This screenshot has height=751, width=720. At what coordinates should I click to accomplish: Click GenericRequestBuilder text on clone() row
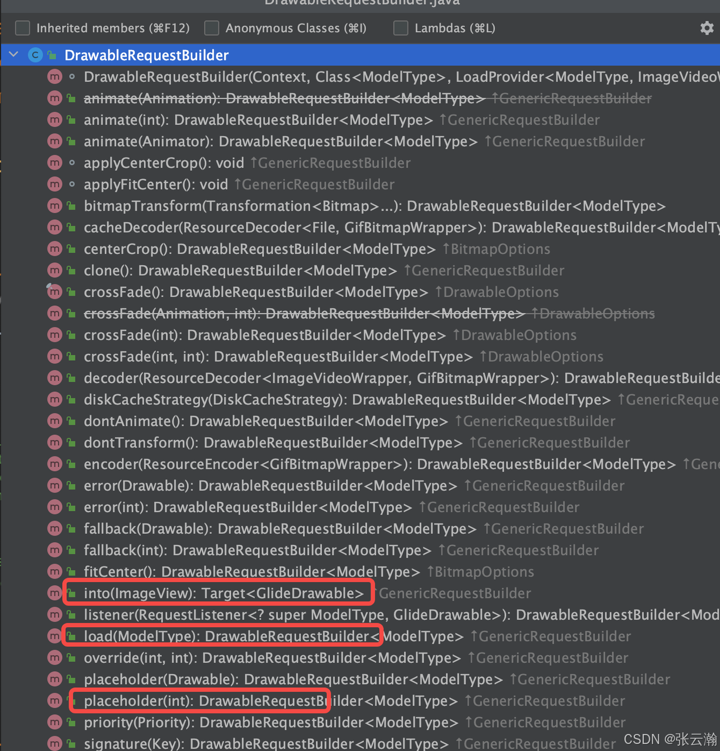point(488,270)
